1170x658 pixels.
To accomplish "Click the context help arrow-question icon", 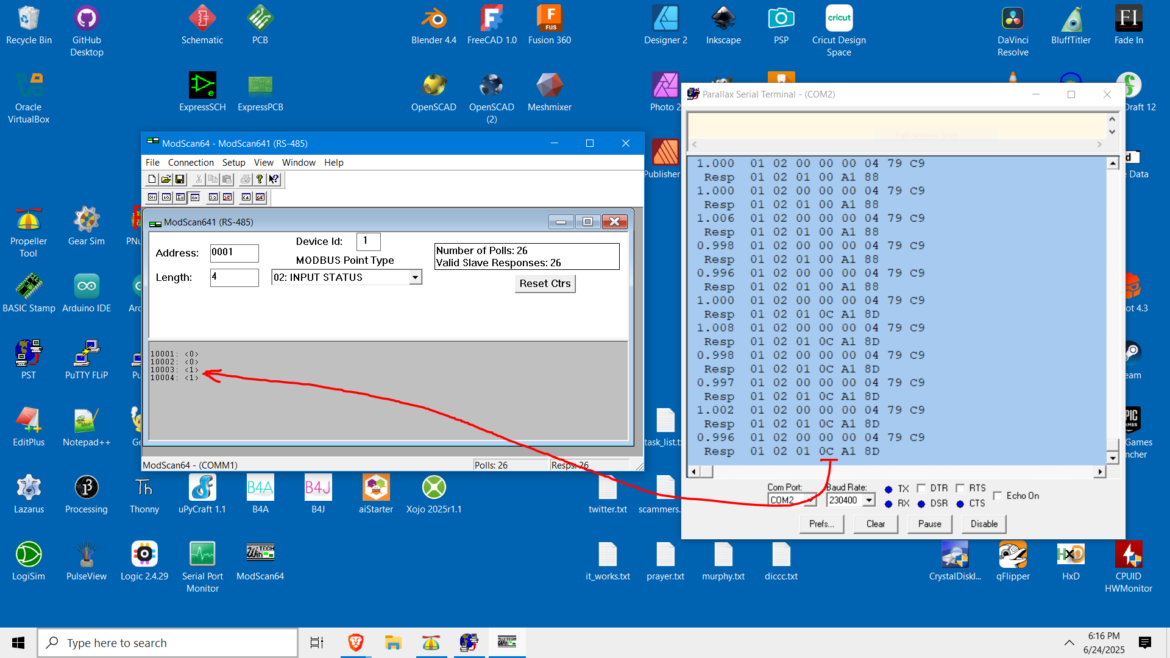I will tap(274, 179).
